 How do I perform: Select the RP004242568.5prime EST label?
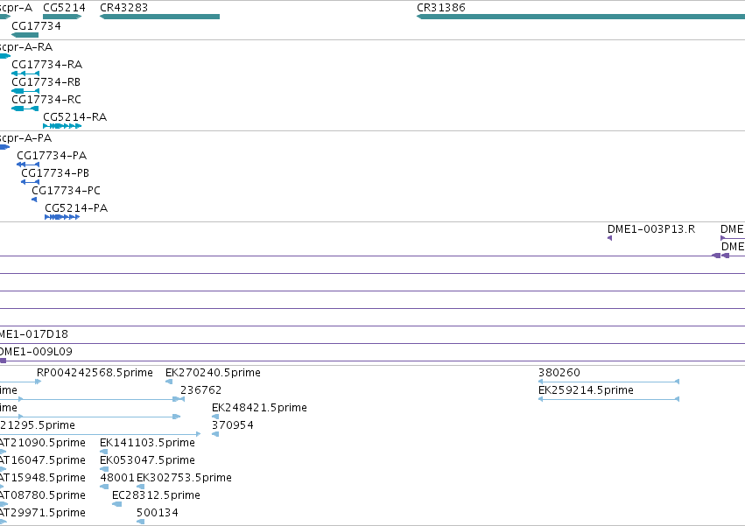(95, 373)
